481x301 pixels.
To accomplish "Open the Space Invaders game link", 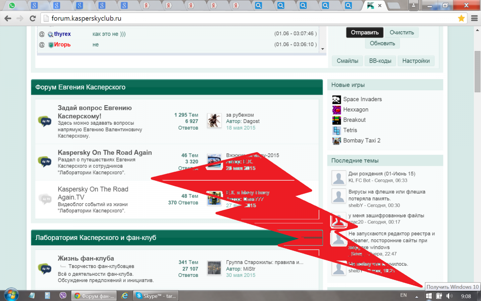I will (x=362, y=99).
